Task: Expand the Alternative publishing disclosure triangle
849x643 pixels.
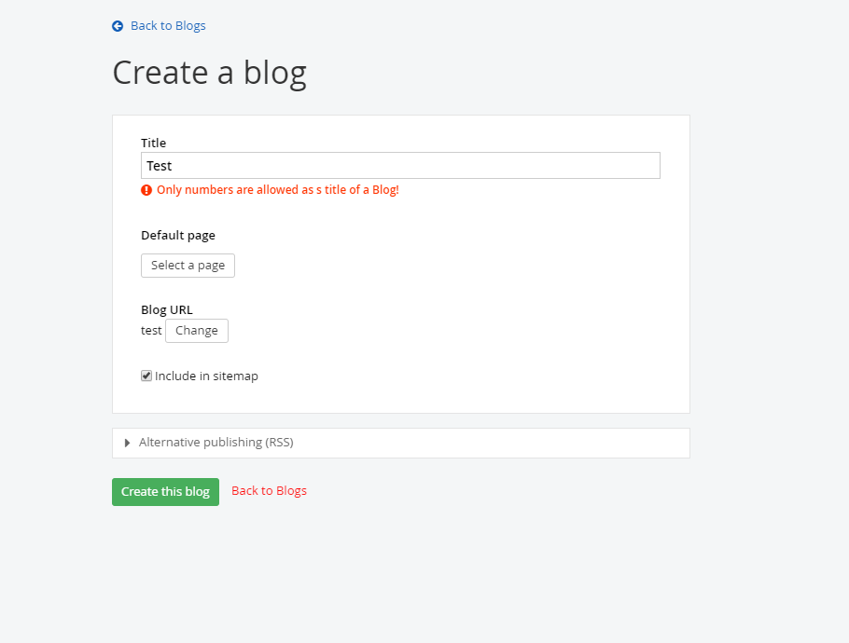Action: click(x=127, y=443)
